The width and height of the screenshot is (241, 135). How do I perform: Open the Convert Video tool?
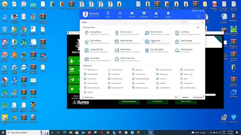pos(139,83)
